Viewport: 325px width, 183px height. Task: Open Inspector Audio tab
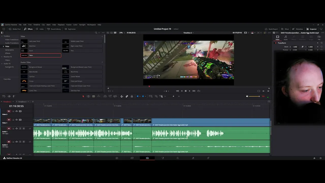(286, 38)
